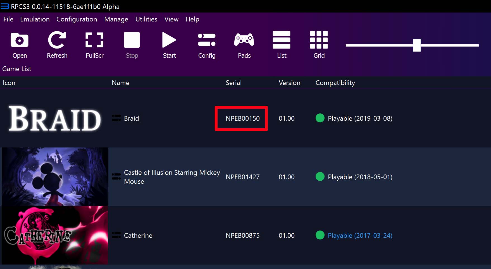The image size is (491, 269).
Task: Select the Catherine game thumbnail
Action: (55, 235)
